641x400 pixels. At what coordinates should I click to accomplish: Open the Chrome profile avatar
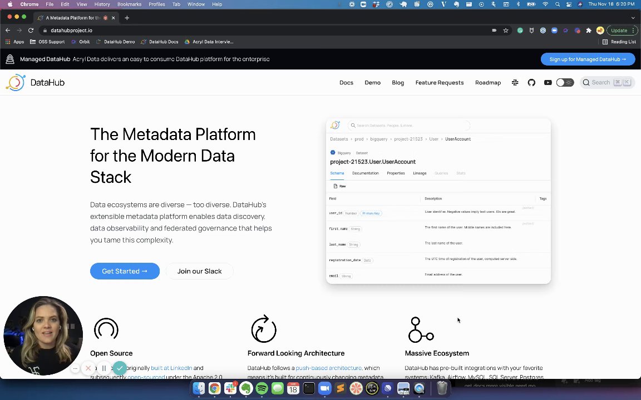coord(600,30)
